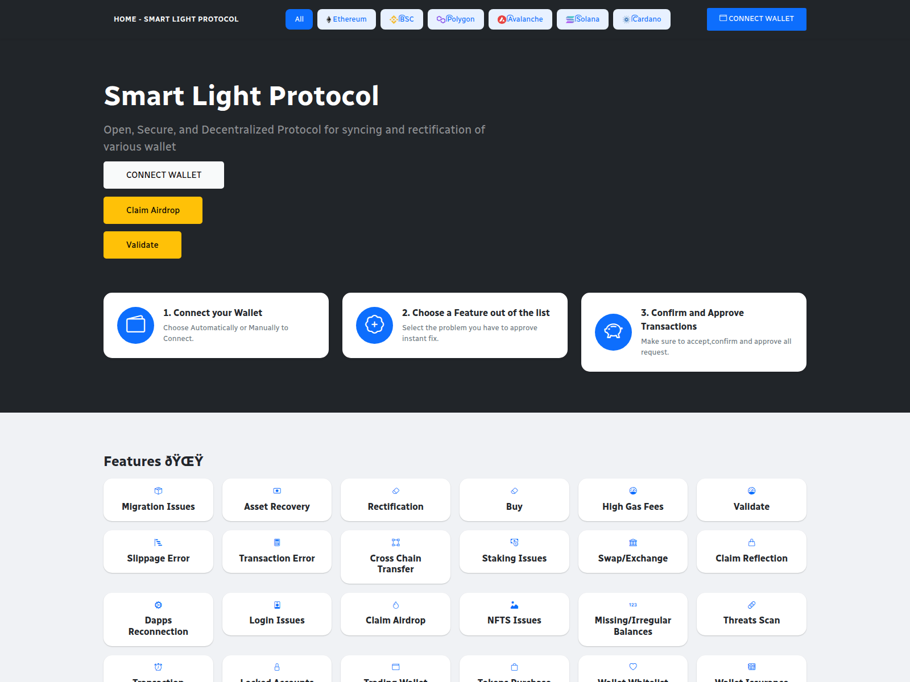Click the Features section heading
The height and width of the screenshot is (682, 910).
tap(154, 461)
